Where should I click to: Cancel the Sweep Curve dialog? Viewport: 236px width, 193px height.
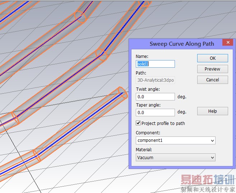tap(213, 80)
